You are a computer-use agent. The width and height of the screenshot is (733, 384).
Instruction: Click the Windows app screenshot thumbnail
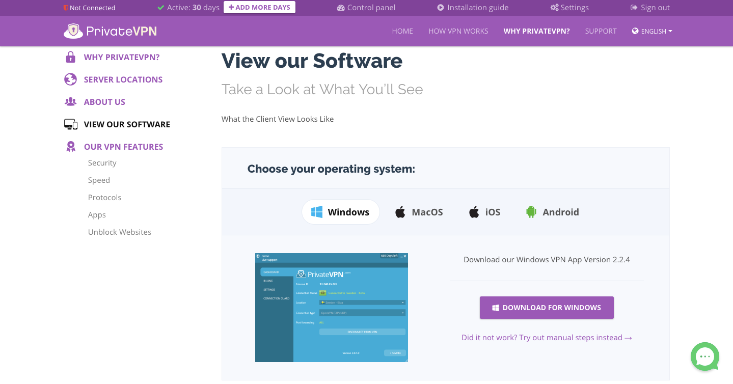point(332,308)
